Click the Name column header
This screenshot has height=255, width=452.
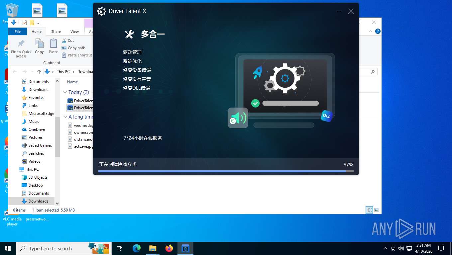click(x=72, y=82)
